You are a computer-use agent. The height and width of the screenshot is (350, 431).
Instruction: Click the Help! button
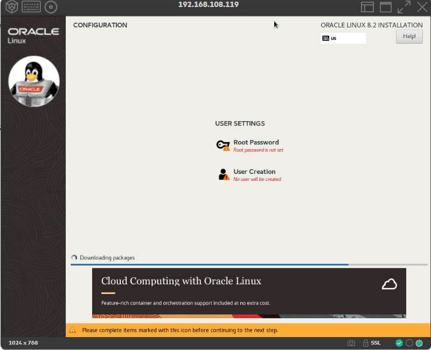(409, 36)
